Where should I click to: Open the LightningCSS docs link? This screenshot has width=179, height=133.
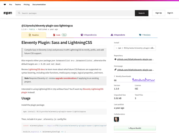click(x=36, y=69)
